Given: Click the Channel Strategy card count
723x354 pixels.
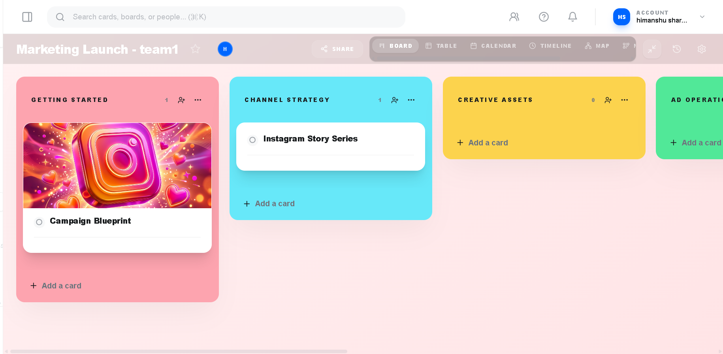Looking at the screenshot, I should pos(380,100).
